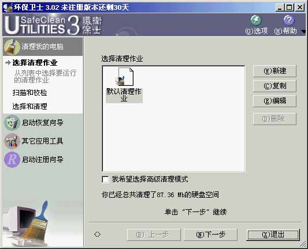Screen dimensions: 308x249
Task: Click the green pin options icon
Action: (x=256, y=20)
